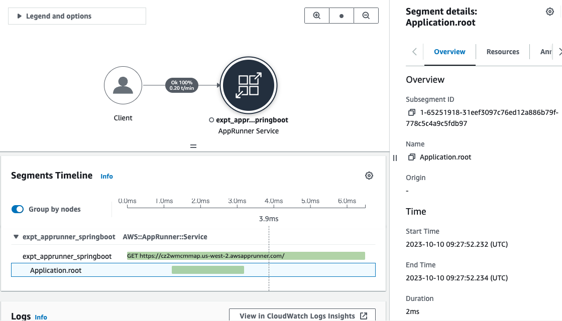Viewport: 562px width, 321px height.
Task: Select the GET request timeline bar
Action: 246,256
